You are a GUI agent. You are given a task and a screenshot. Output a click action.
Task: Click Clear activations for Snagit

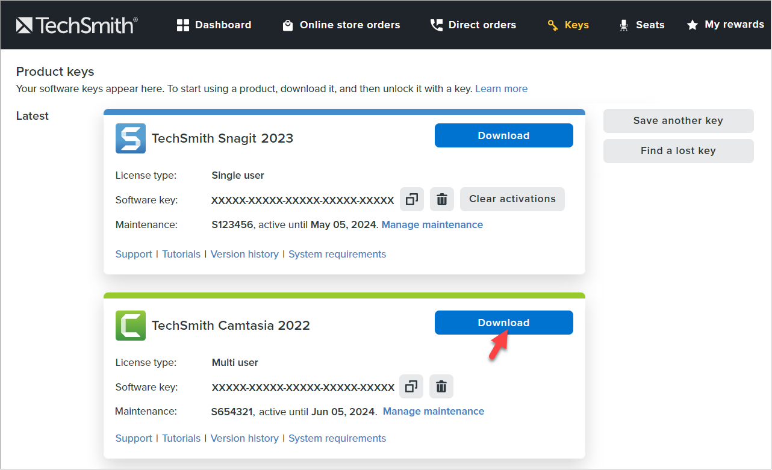point(512,199)
